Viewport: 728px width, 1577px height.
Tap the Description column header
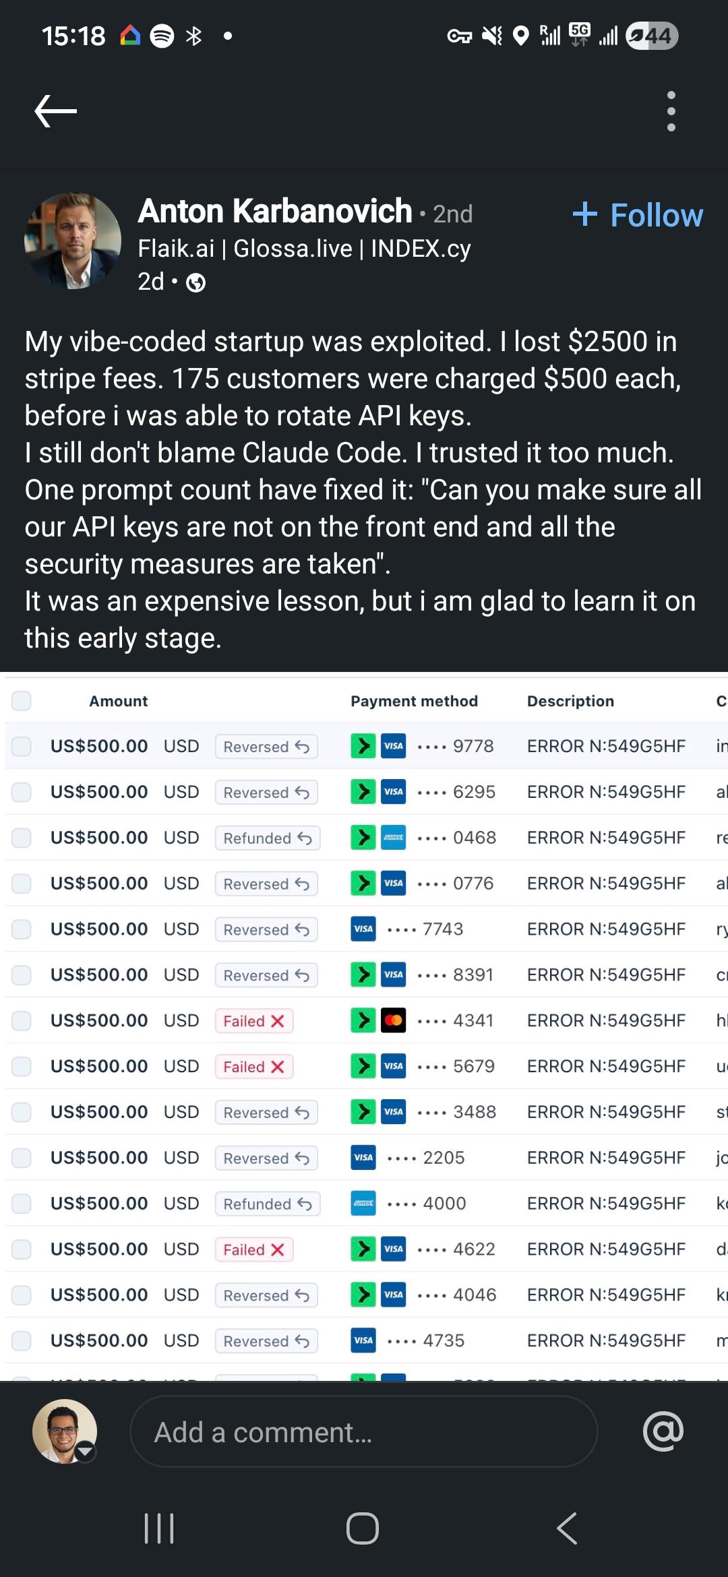[570, 701]
